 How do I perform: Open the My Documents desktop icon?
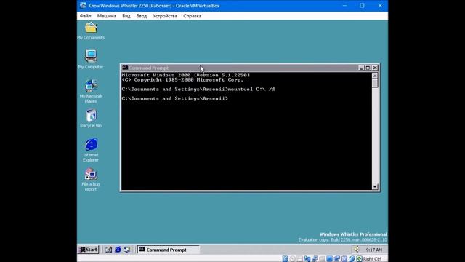pyautogui.click(x=91, y=31)
